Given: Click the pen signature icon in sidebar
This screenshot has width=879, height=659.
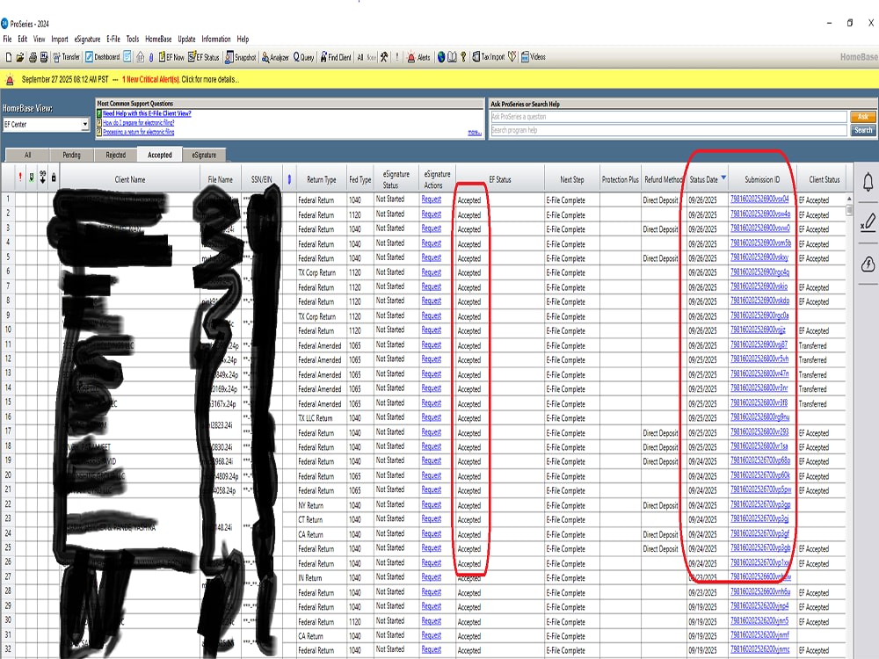Looking at the screenshot, I should pos(868,222).
